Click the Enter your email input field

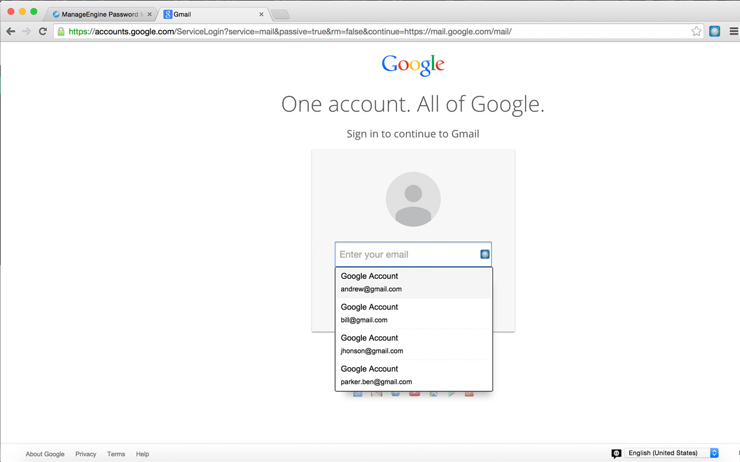click(405, 254)
